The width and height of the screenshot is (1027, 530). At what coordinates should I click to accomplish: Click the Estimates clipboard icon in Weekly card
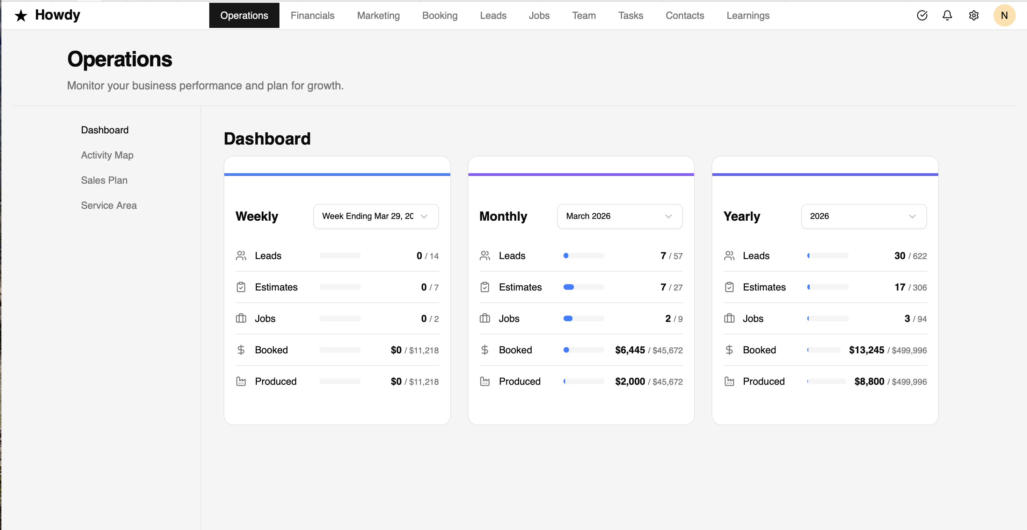(241, 287)
